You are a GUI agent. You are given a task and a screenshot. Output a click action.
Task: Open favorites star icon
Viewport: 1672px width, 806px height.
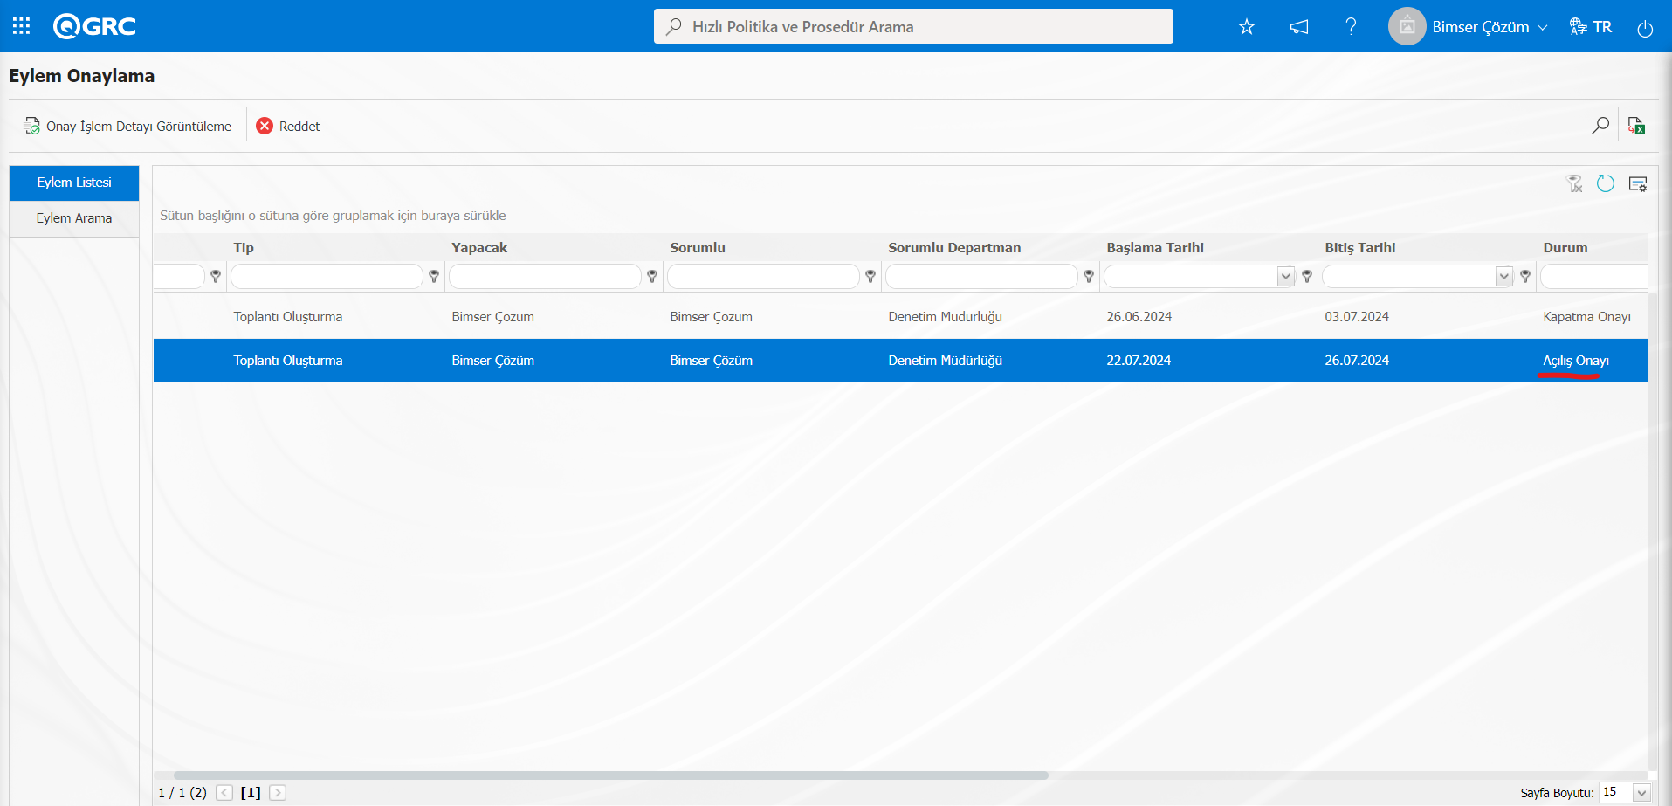pyautogui.click(x=1247, y=27)
